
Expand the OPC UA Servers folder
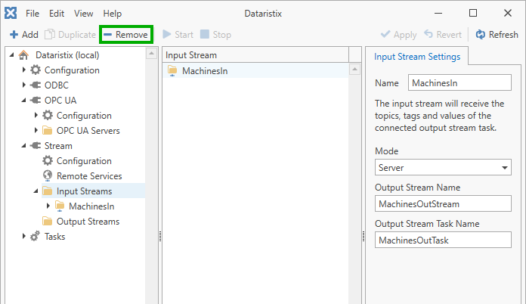coord(36,130)
